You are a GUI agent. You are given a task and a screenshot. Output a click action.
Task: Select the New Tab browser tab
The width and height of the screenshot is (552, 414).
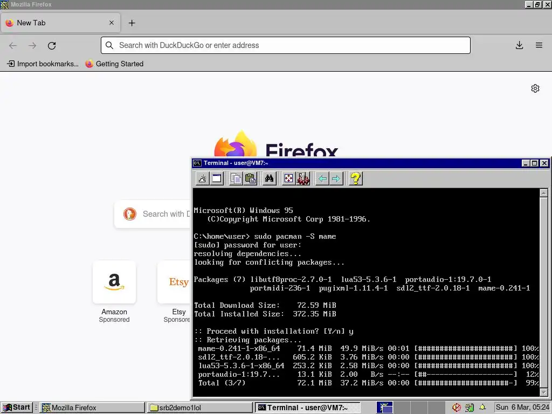[x=60, y=23]
